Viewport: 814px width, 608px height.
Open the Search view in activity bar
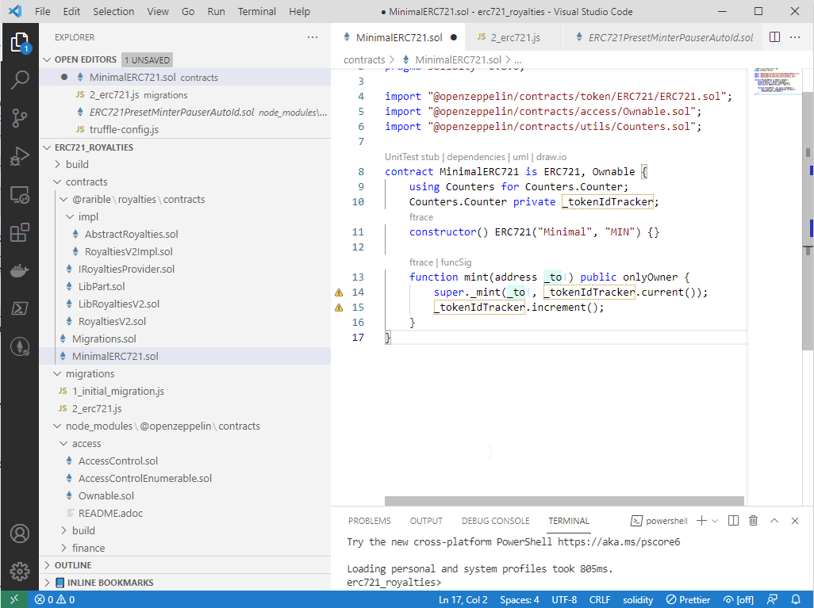click(20, 80)
